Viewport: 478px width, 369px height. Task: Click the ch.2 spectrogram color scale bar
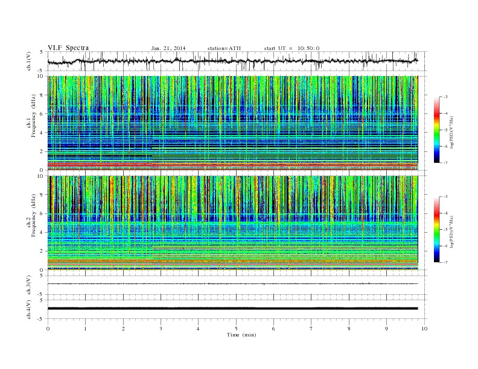[436, 229]
